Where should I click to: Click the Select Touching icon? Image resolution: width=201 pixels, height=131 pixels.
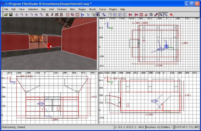click(52, 15)
